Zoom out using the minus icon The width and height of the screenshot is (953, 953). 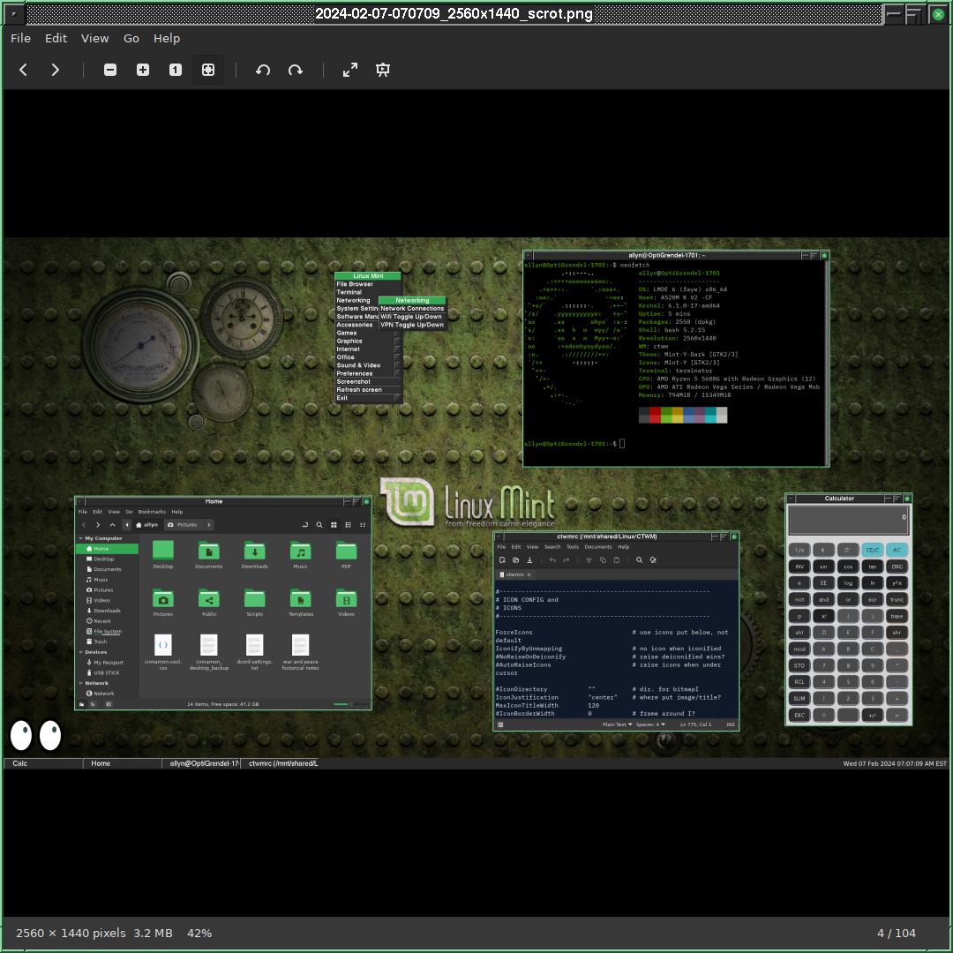point(110,70)
